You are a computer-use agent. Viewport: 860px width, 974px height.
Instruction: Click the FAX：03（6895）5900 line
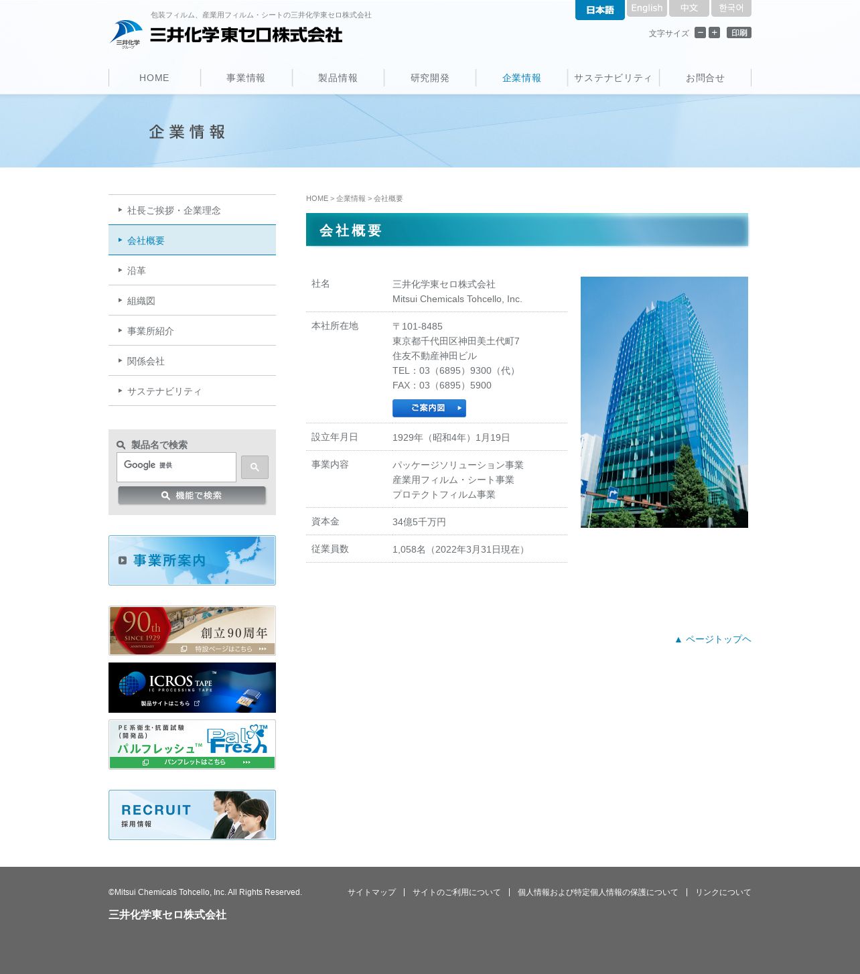pos(442,385)
